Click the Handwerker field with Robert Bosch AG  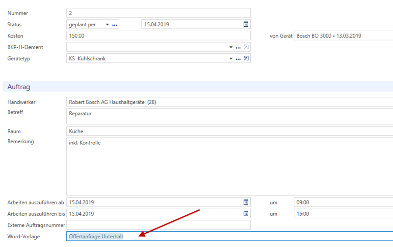pyautogui.click(x=230, y=102)
